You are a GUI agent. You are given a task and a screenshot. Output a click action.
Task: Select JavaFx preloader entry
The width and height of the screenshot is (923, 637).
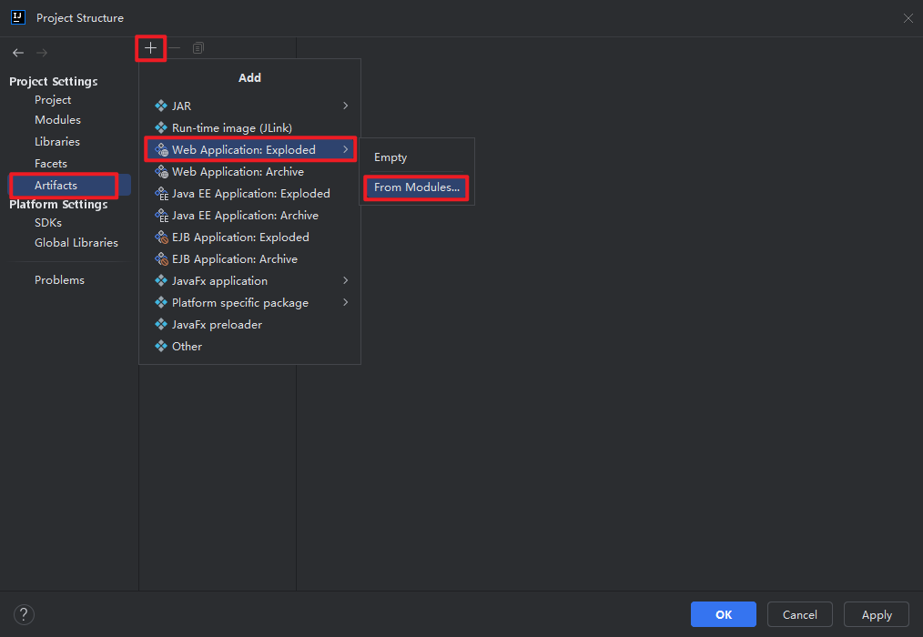250,324
